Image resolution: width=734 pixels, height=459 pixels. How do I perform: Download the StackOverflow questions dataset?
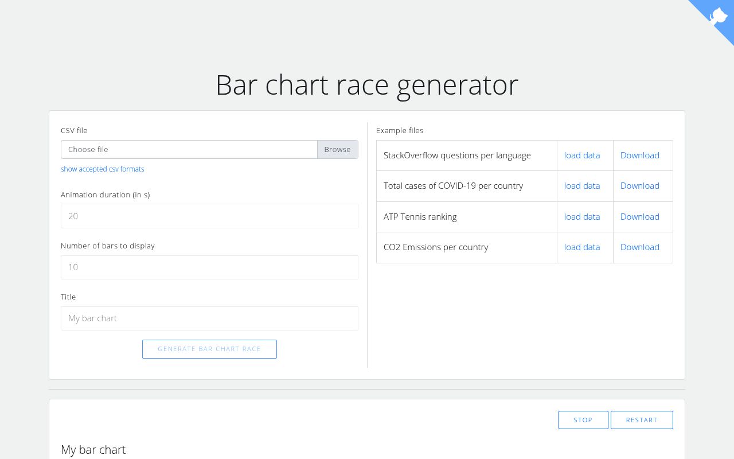click(639, 155)
